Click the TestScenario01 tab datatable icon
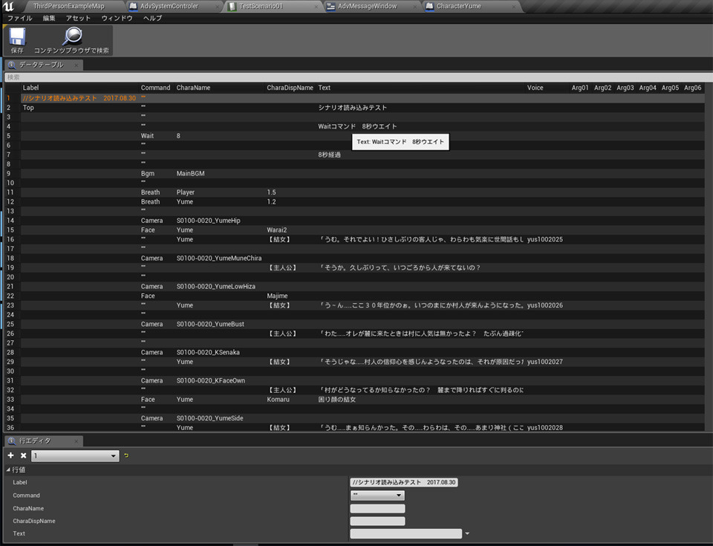Image resolution: width=713 pixels, height=546 pixels. click(232, 7)
